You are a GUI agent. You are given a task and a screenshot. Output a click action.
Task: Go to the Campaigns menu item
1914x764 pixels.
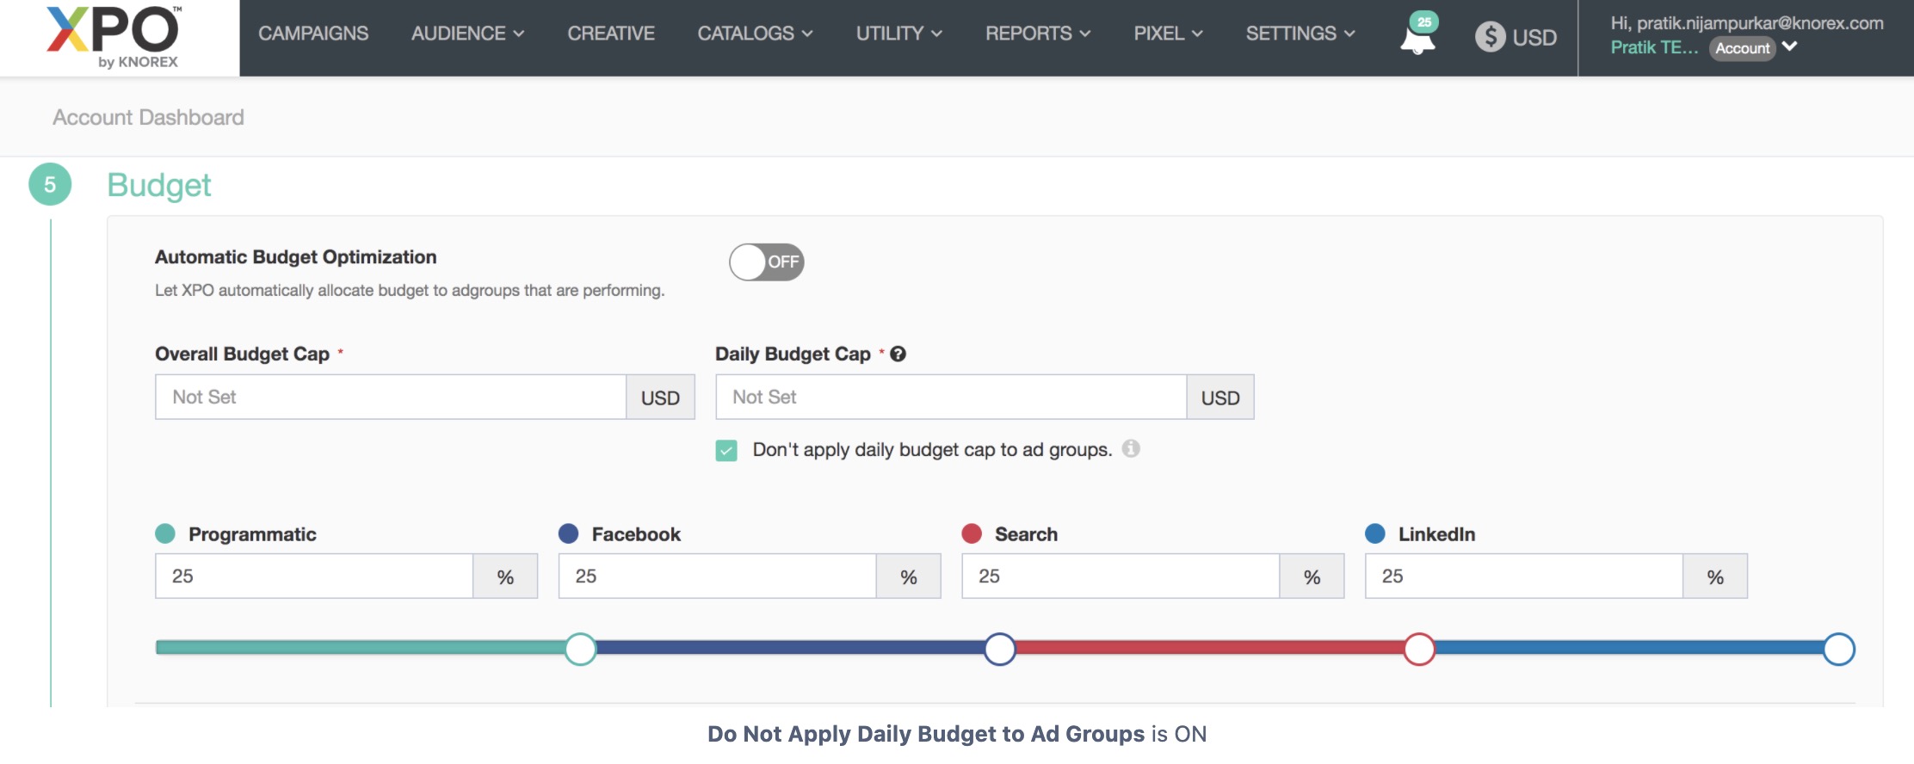pyautogui.click(x=313, y=34)
